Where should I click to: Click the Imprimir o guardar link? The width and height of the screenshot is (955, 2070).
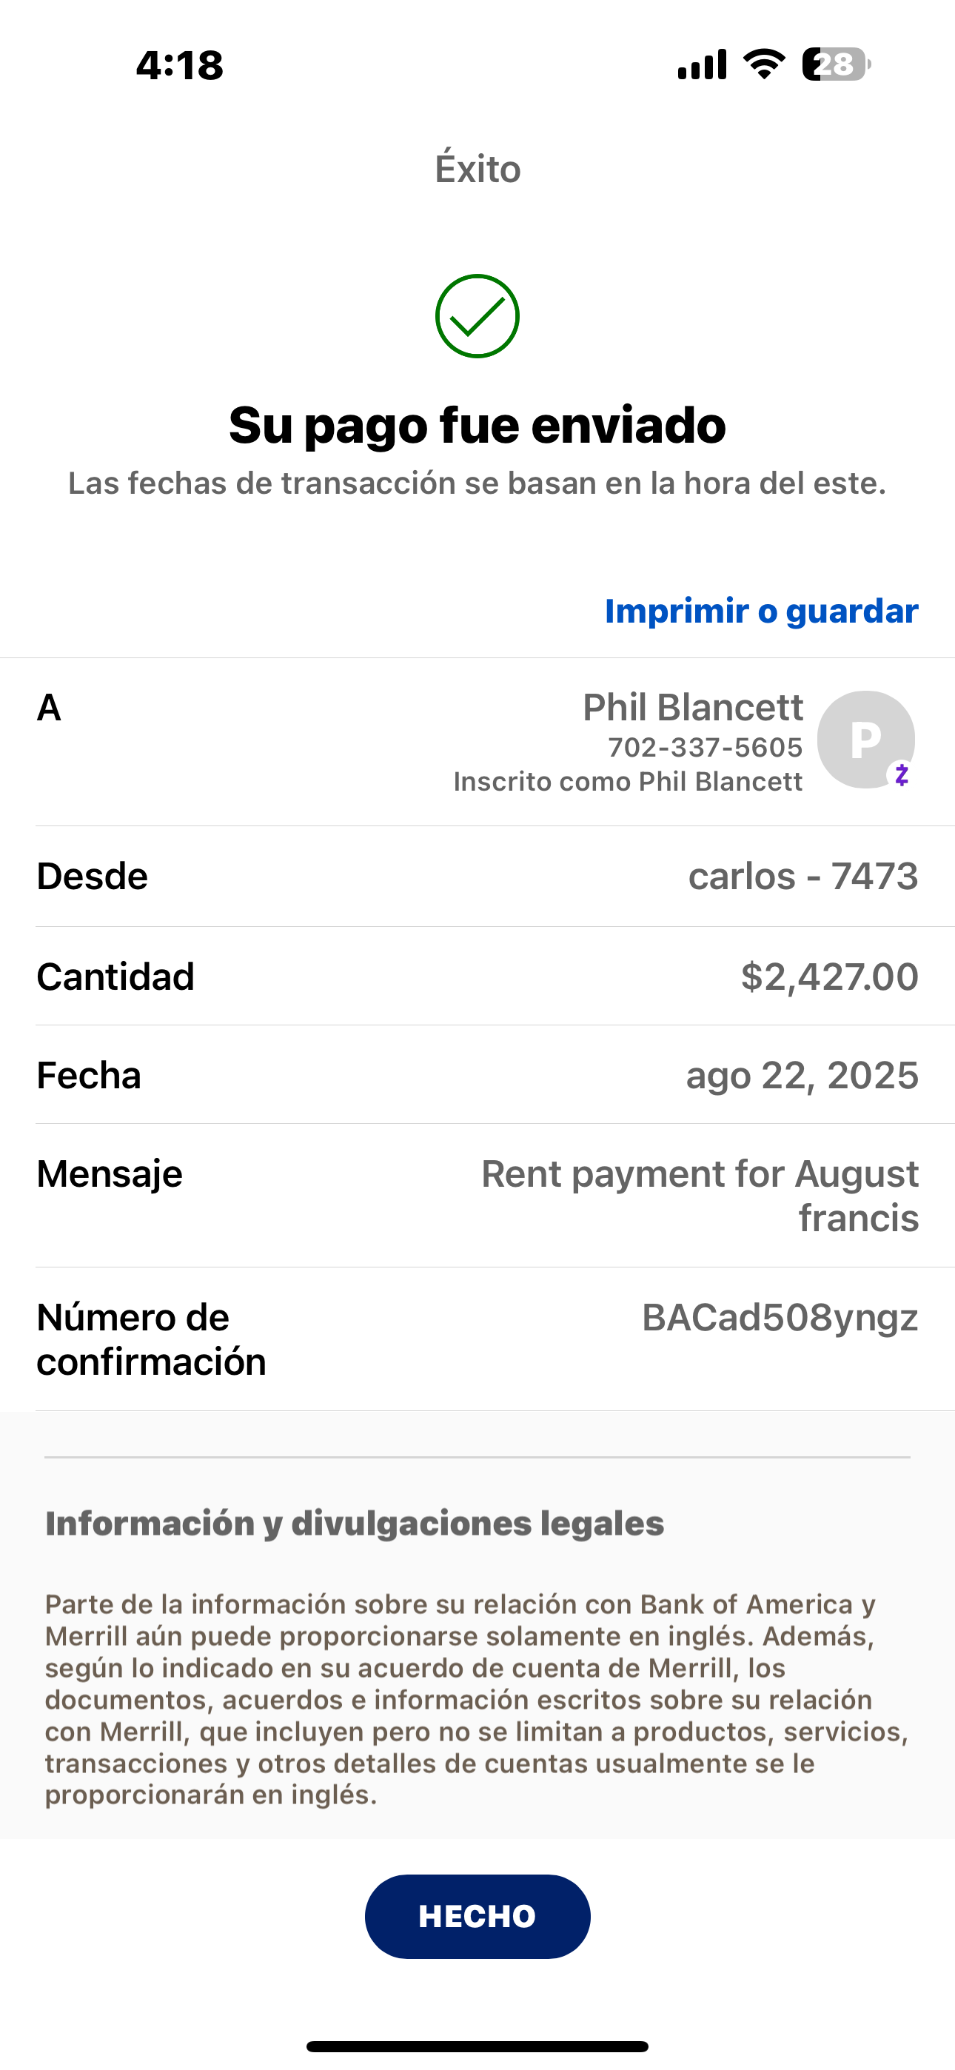[760, 611]
